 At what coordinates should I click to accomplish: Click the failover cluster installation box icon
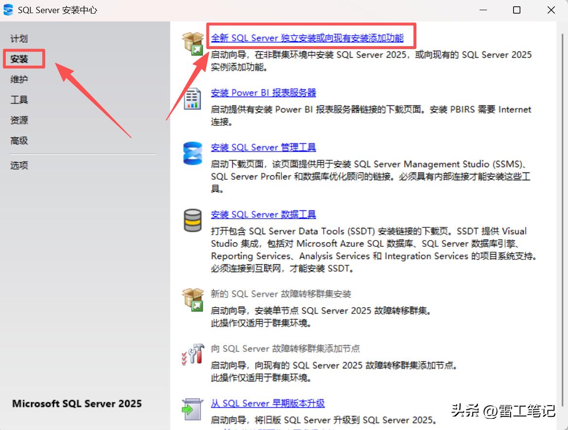(193, 299)
